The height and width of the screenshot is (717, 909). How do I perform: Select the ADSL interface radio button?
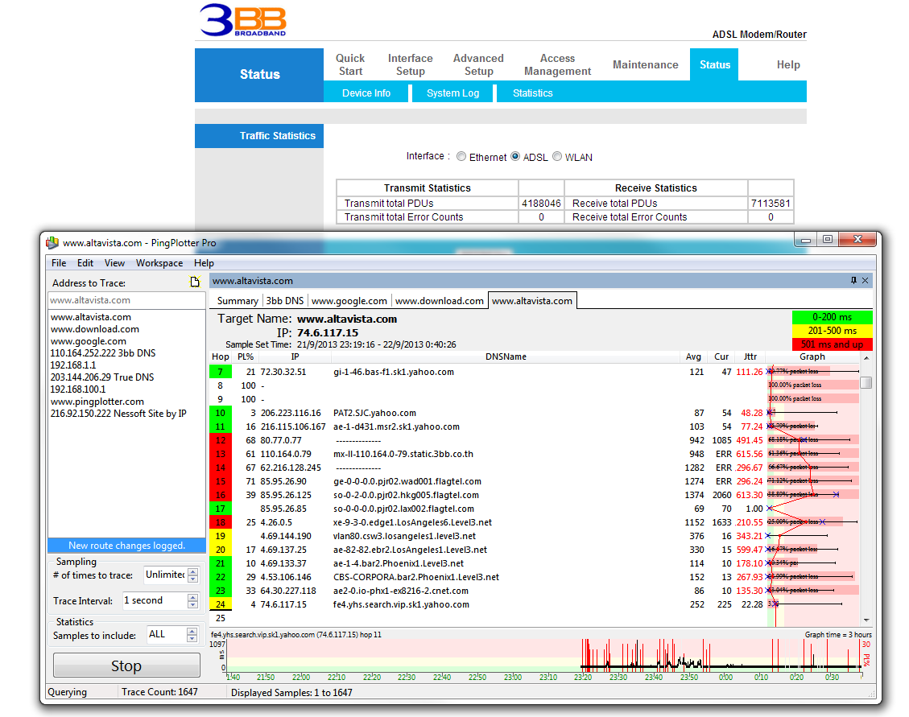[515, 157]
